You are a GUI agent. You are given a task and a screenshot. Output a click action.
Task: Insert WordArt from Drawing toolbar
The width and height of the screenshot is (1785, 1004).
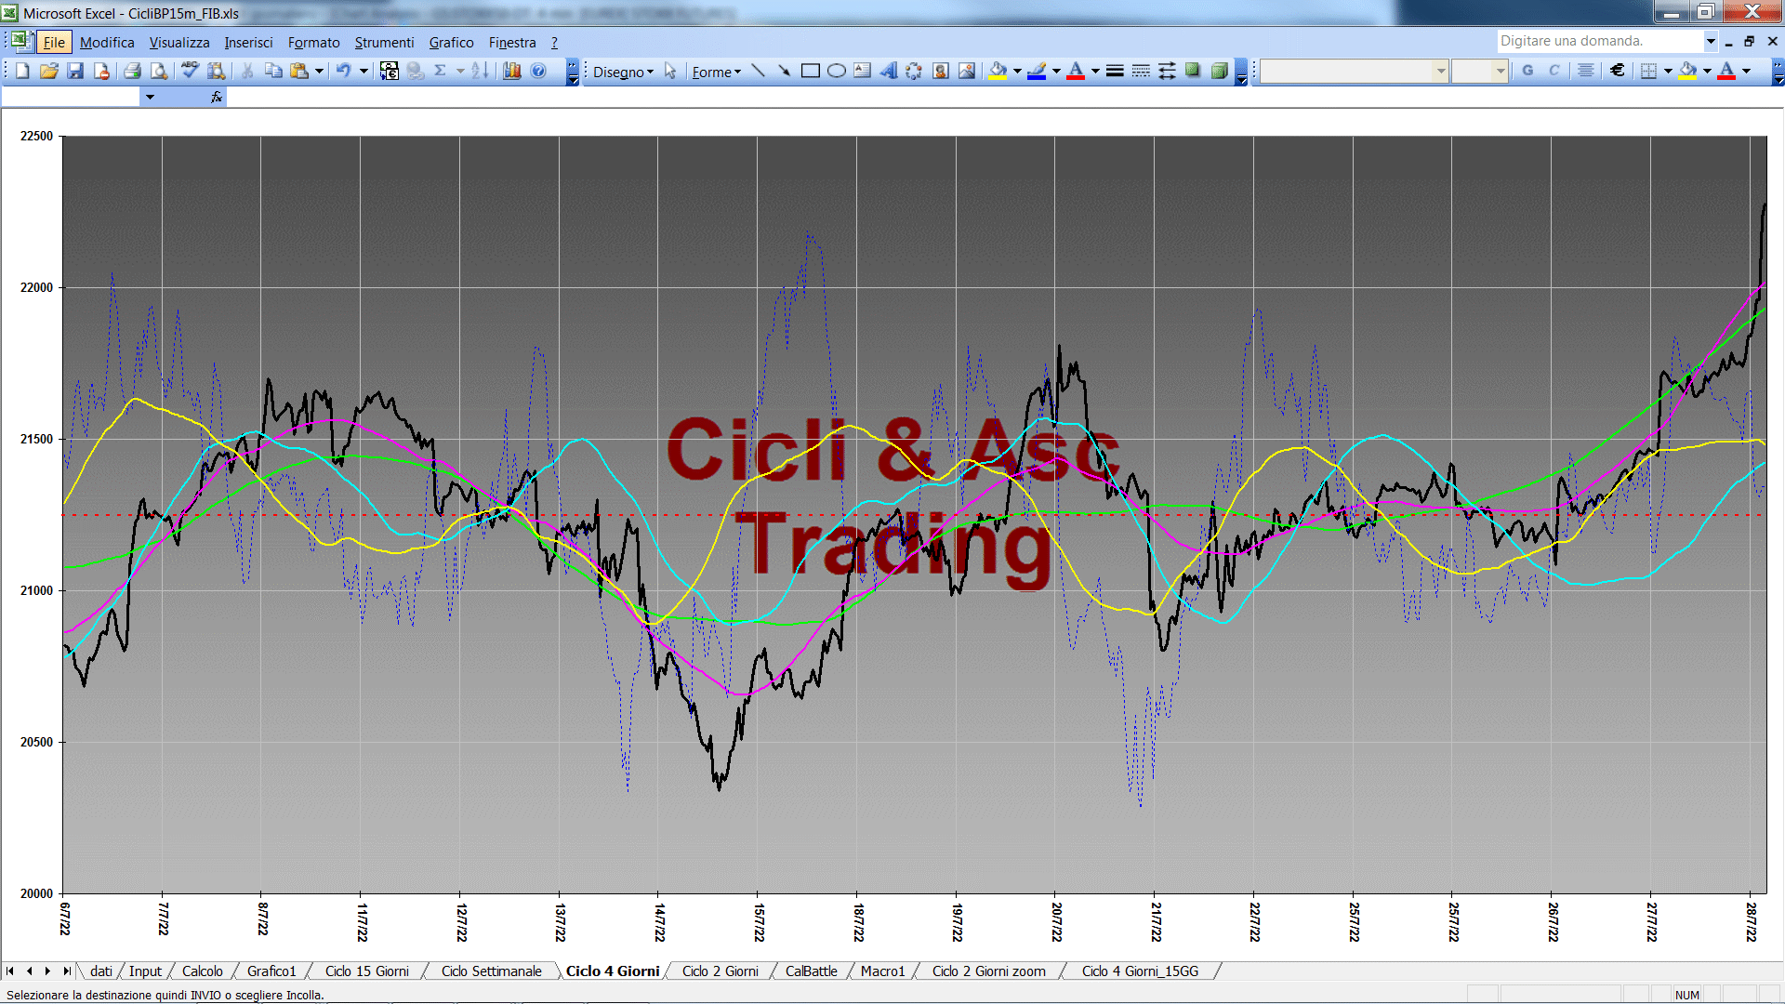(889, 72)
